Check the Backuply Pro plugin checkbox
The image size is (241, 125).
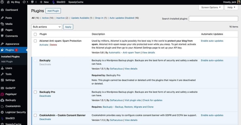coord(35,92)
